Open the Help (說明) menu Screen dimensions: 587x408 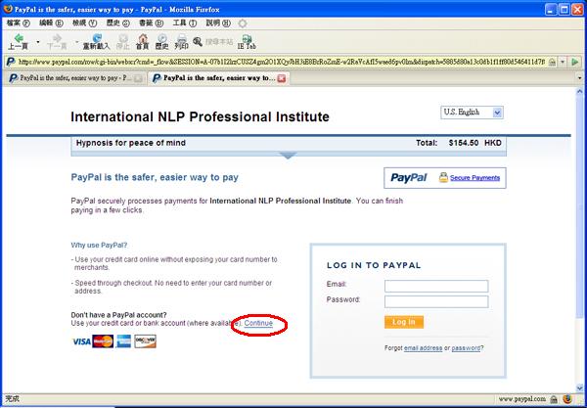tap(218, 23)
